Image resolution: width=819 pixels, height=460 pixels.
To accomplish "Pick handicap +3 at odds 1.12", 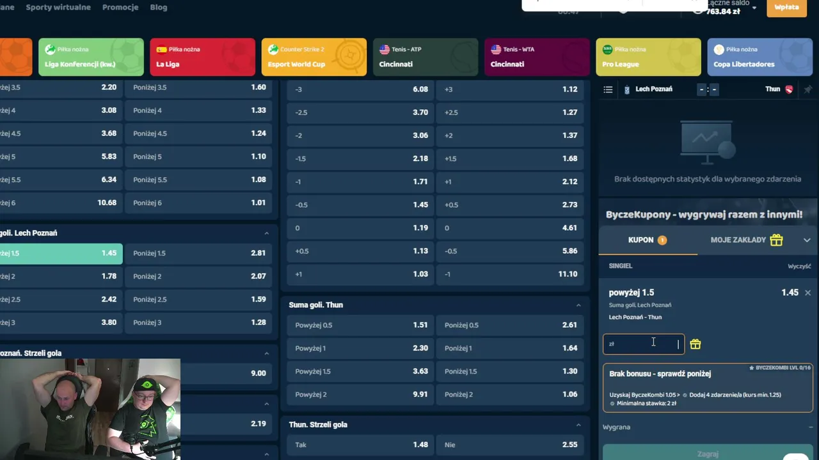I will 510,89.
